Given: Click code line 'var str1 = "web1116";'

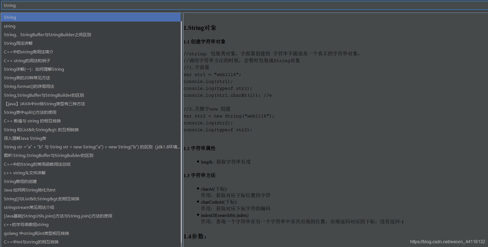Looking at the screenshot, I should (x=212, y=75).
